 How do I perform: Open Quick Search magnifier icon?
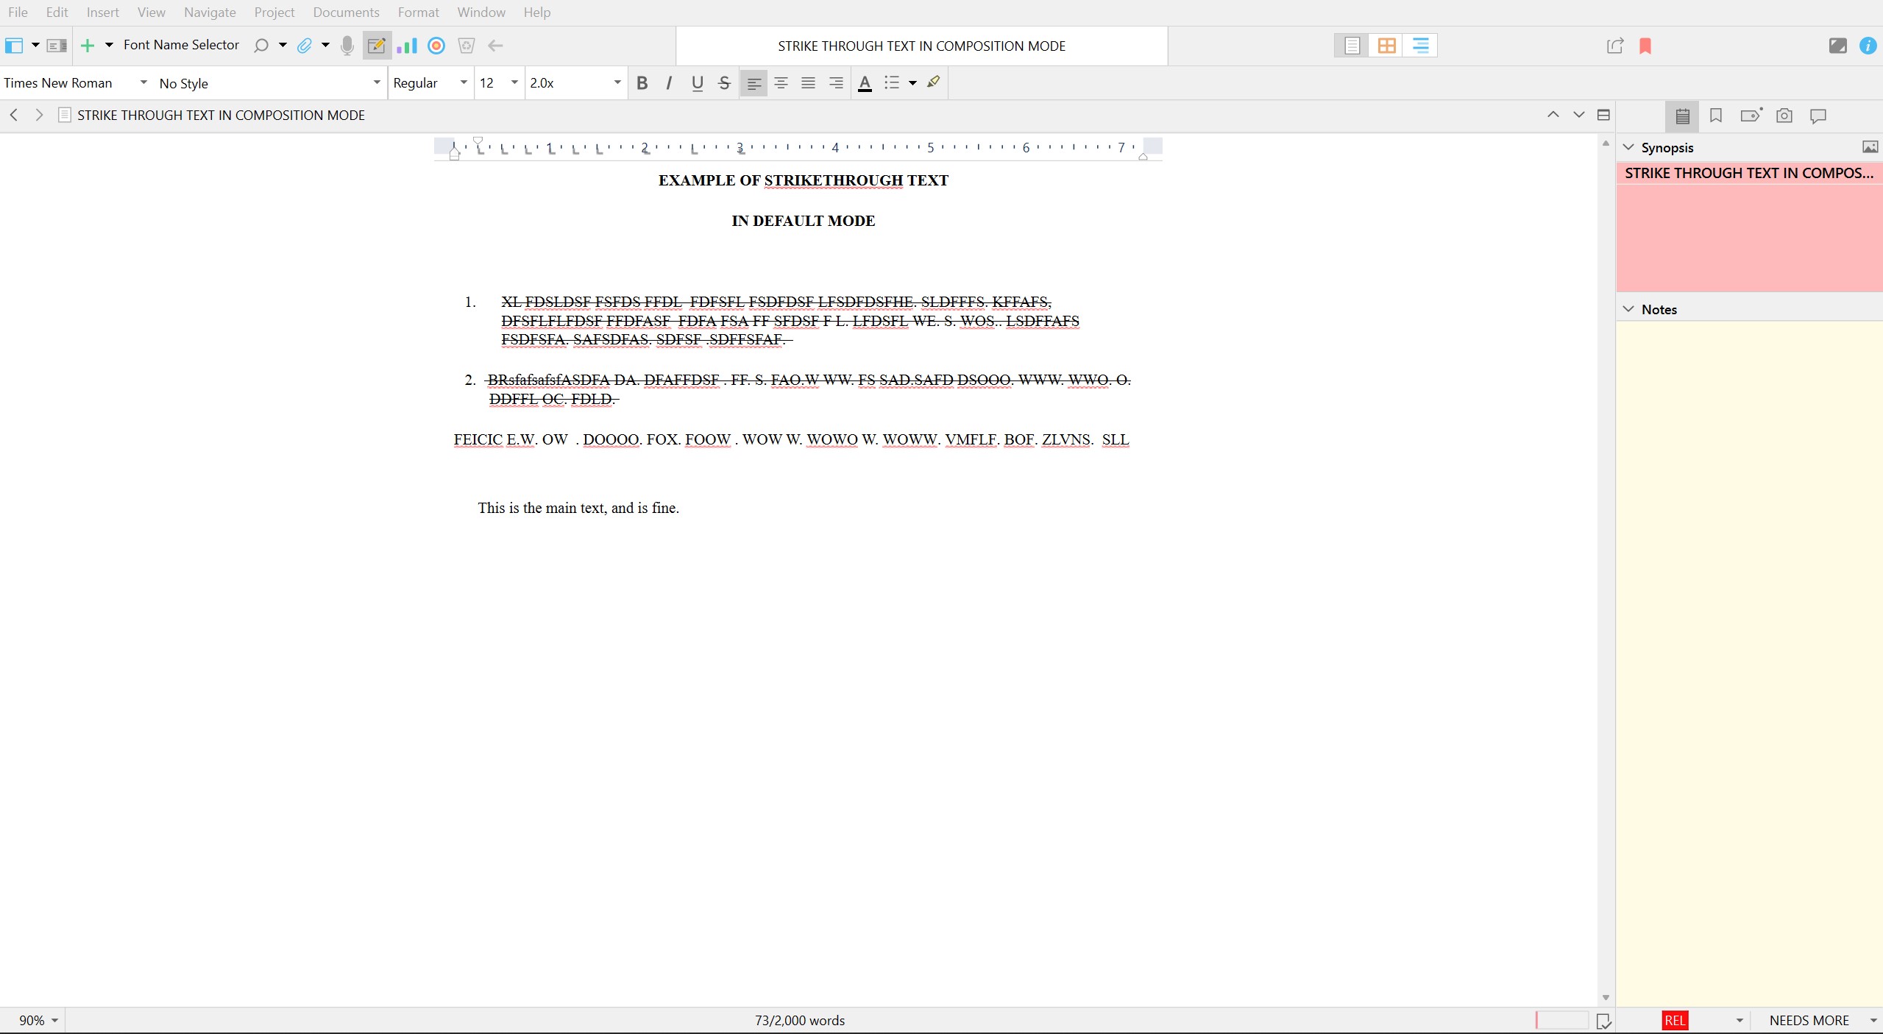click(262, 45)
